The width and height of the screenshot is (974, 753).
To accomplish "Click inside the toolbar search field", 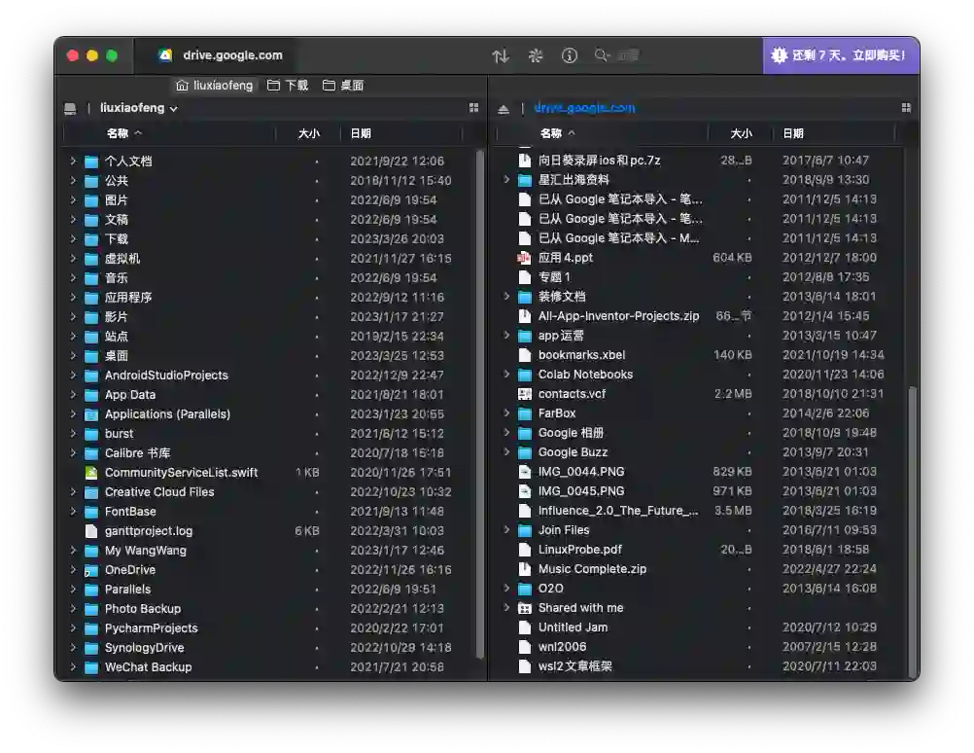I will 627,55.
